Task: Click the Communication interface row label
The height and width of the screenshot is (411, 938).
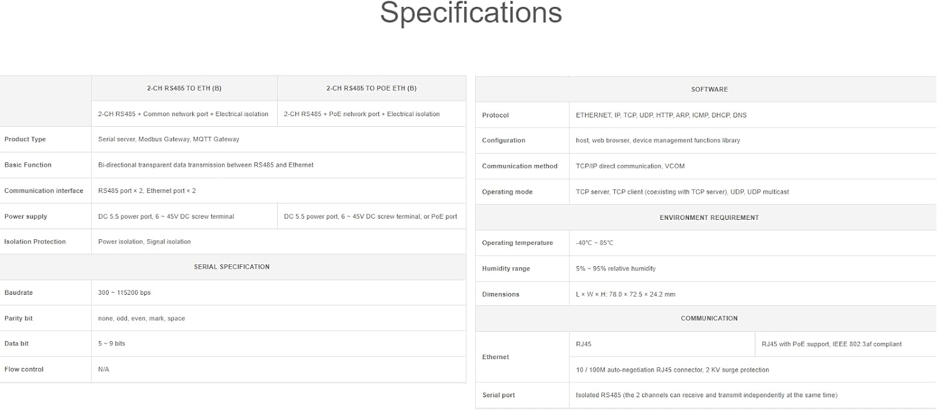Action: point(44,191)
